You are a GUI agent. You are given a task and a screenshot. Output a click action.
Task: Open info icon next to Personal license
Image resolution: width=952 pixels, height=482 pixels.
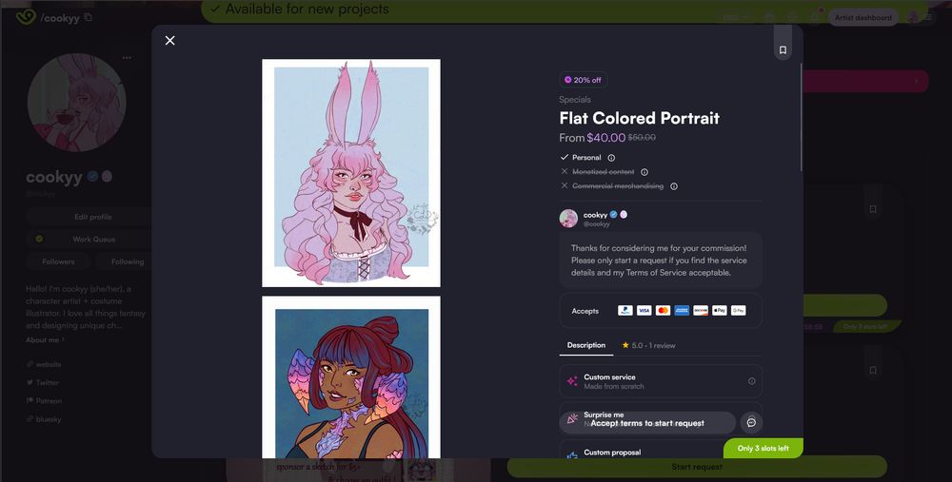611,158
